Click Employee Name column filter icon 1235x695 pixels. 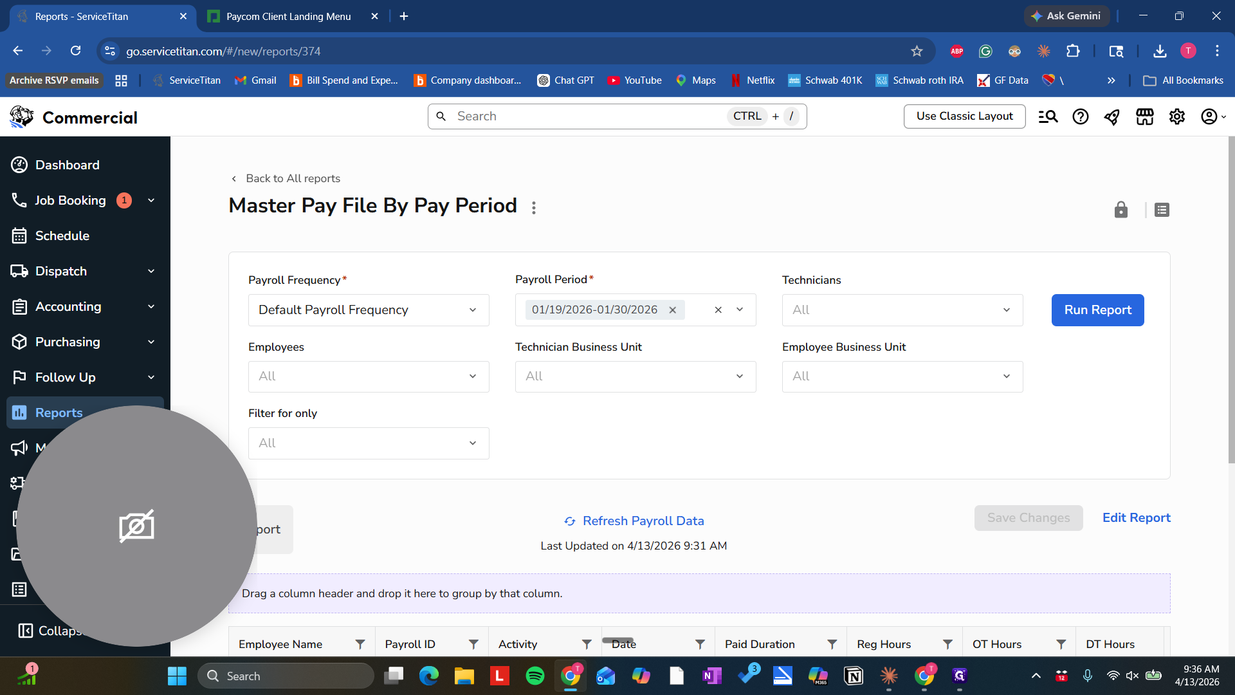pos(360,644)
